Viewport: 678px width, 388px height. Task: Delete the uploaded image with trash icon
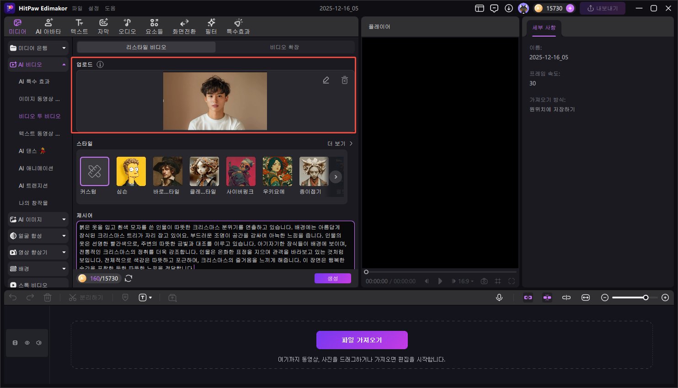345,80
